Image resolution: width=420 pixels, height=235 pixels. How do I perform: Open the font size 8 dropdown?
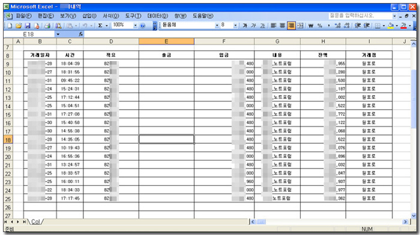[235, 25]
